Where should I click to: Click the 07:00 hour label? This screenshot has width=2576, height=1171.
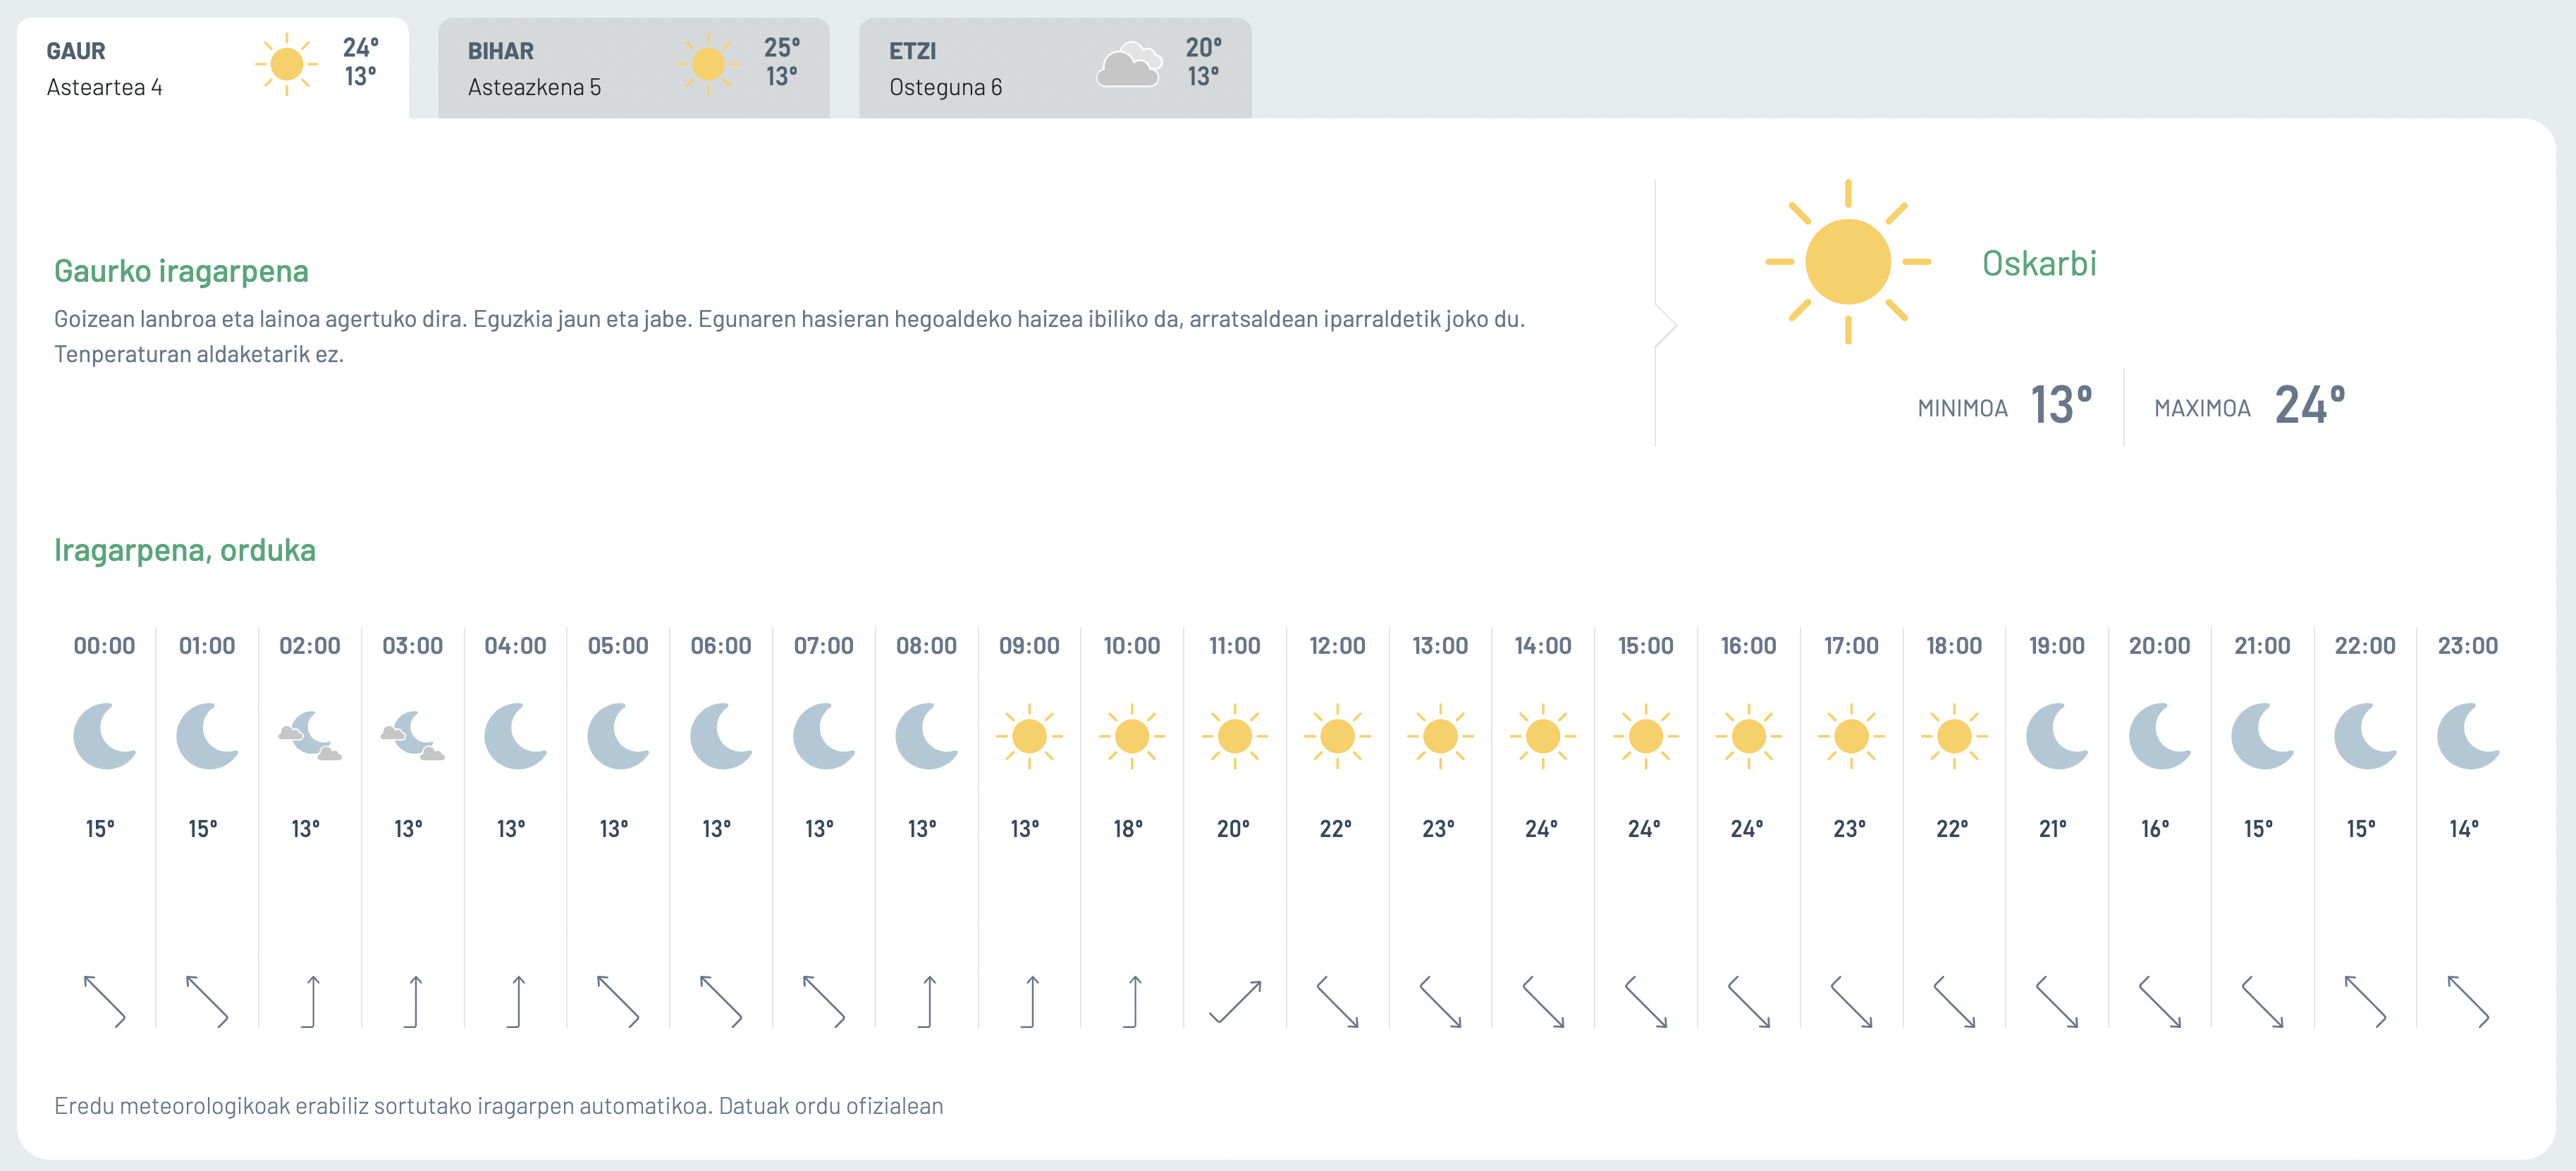click(x=824, y=645)
